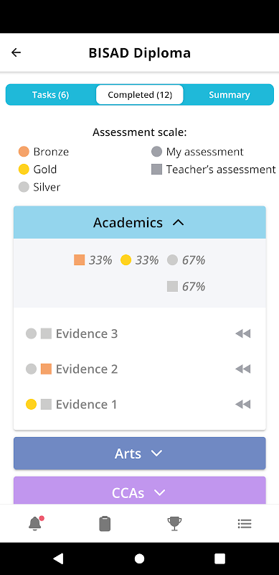Collapse the Academics section
Image resolution: width=279 pixels, height=575 pixels.
(139, 223)
